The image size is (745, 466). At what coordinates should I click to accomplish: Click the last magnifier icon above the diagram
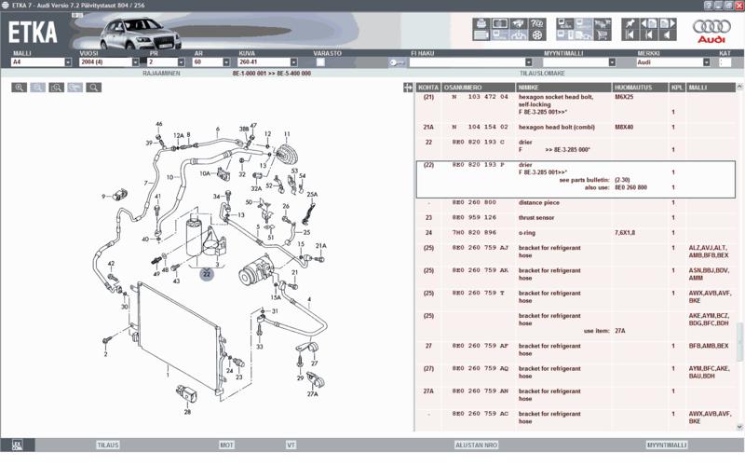[x=94, y=88]
